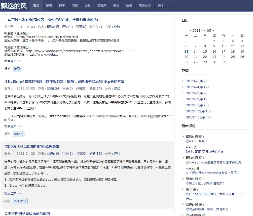Select the 留言 menu item

click(x=129, y=6)
